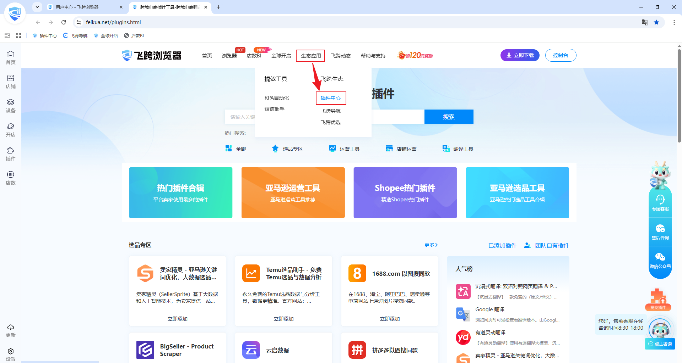Click the 售后咨询 floating icon
Image resolution: width=682 pixels, height=363 pixels.
tap(660, 232)
